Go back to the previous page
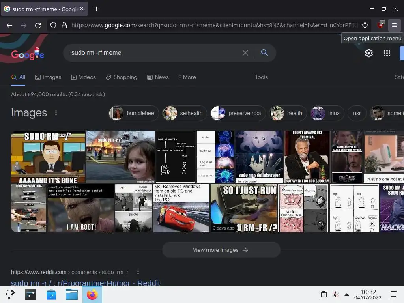Image resolution: width=404 pixels, height=303 pixels. [9, 25]
